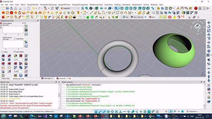Click the open folder icon in toolbar
This screenshot has width=212, height=119.
pos(7,8)
